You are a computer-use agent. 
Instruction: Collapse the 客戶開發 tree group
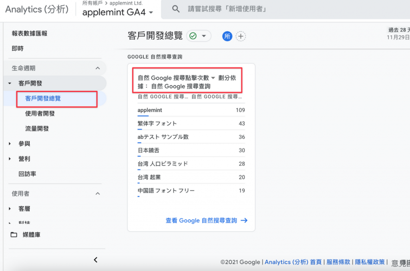10,83
